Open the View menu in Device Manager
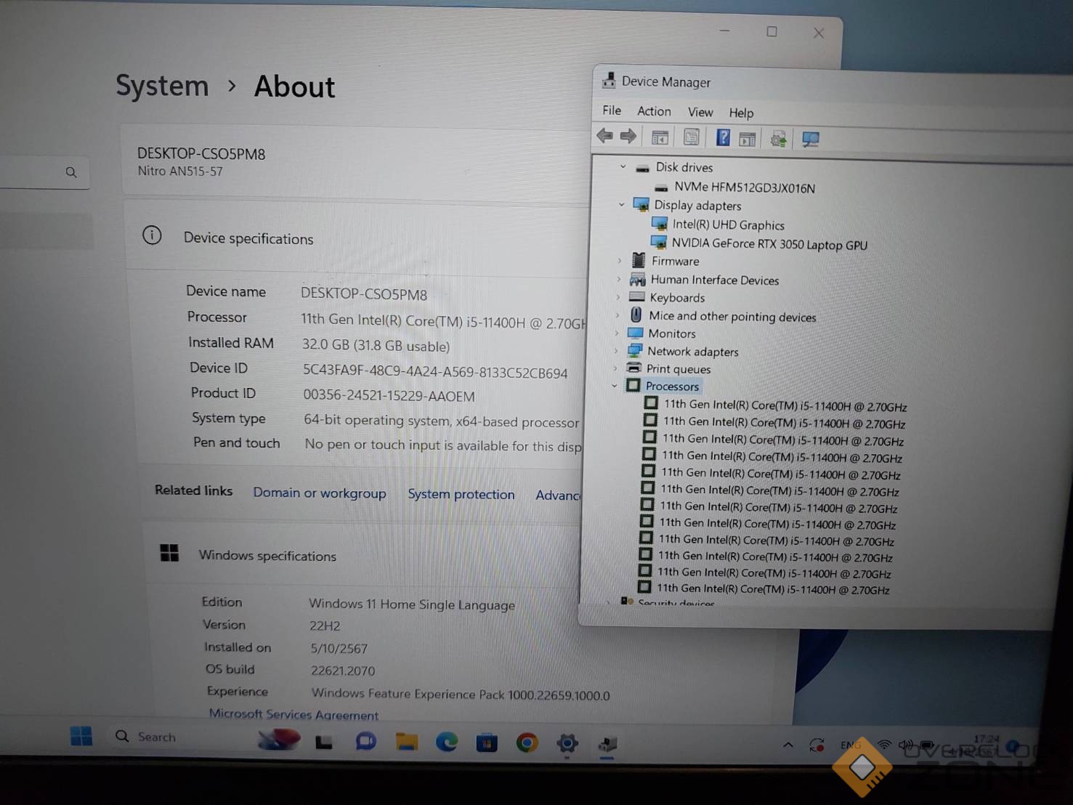Image resolution: width=1073 pixels, height=805 pixels. (x=700, y=112)
